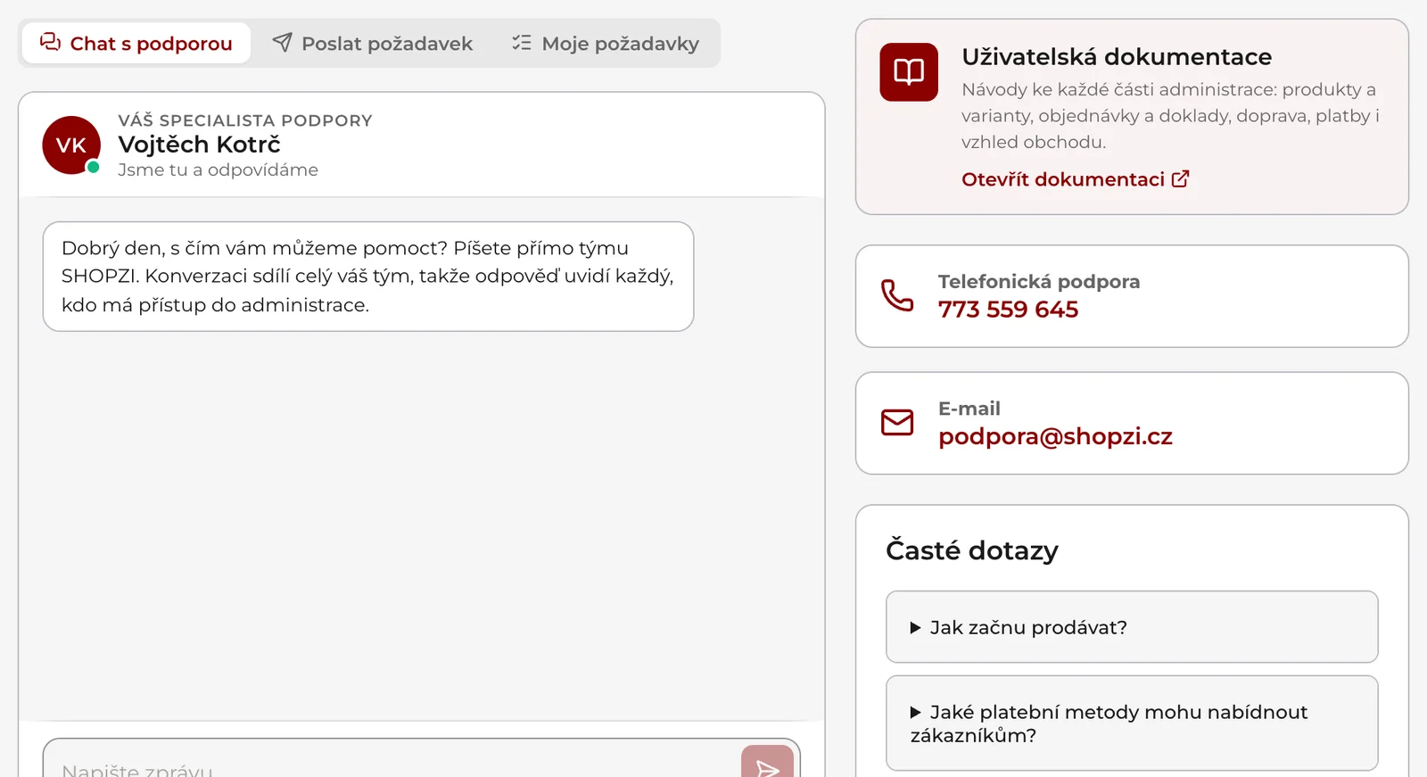1427x777 pixels.
Task: Click the Jsme tu a odpovídáme status text
Action: (x=218, y=169)
